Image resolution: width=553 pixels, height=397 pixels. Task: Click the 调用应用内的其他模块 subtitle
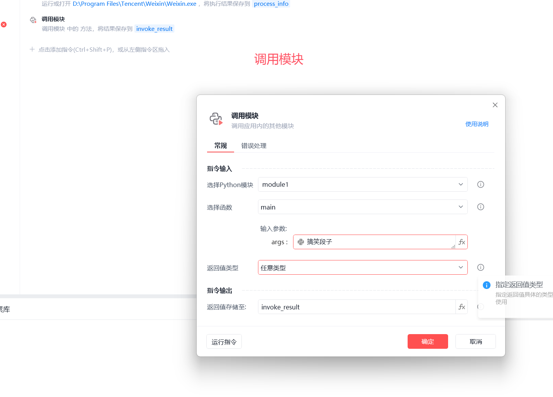pos(263,126)
